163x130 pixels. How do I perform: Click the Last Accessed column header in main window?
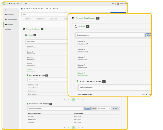[79, 113]
